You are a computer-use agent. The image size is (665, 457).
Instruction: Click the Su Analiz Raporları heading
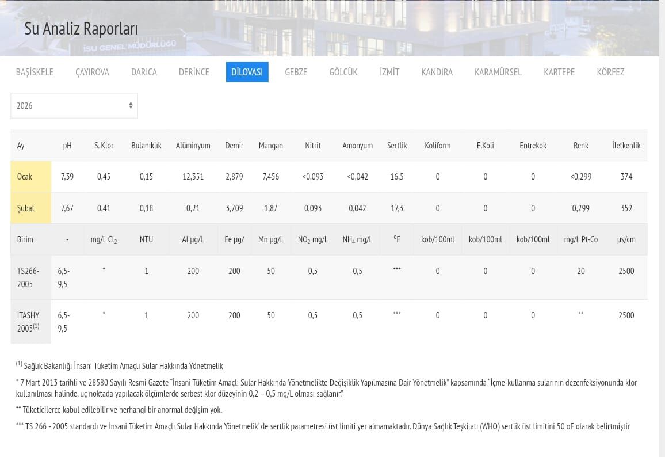[x=81, y=29]
